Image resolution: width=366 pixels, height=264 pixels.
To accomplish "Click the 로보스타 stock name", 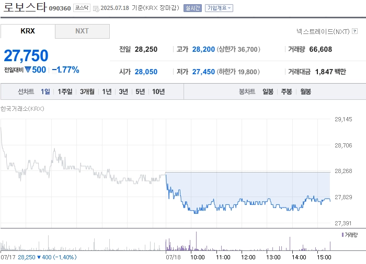I will (x=25, y=7).
